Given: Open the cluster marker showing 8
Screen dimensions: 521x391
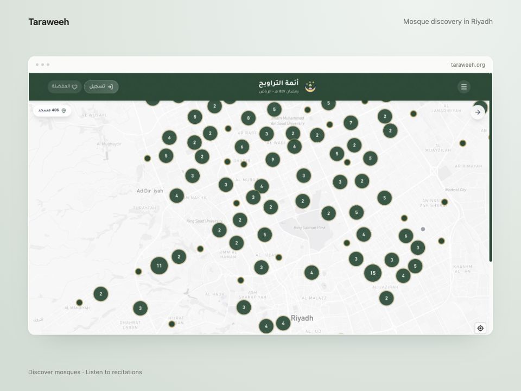Looking at the screenshot, I should (x=248, y=118).
